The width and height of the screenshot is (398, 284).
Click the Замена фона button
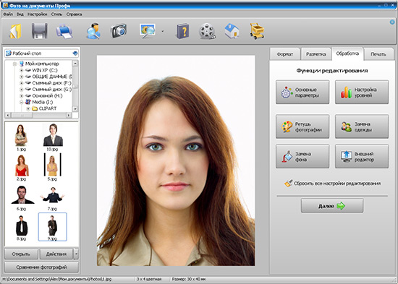pos(302,157)
